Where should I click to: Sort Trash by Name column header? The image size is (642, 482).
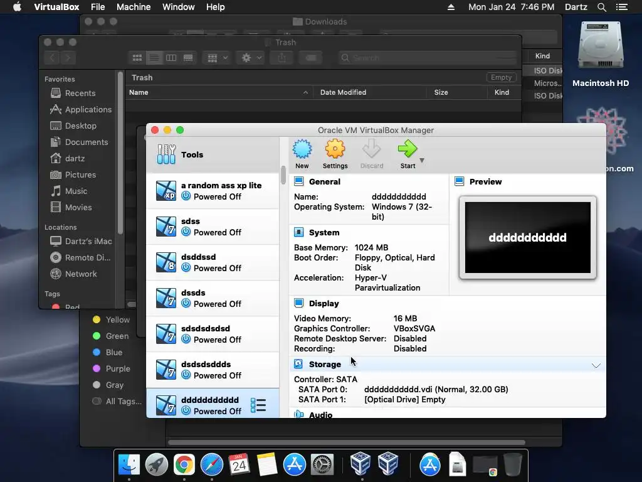[219, 92]
